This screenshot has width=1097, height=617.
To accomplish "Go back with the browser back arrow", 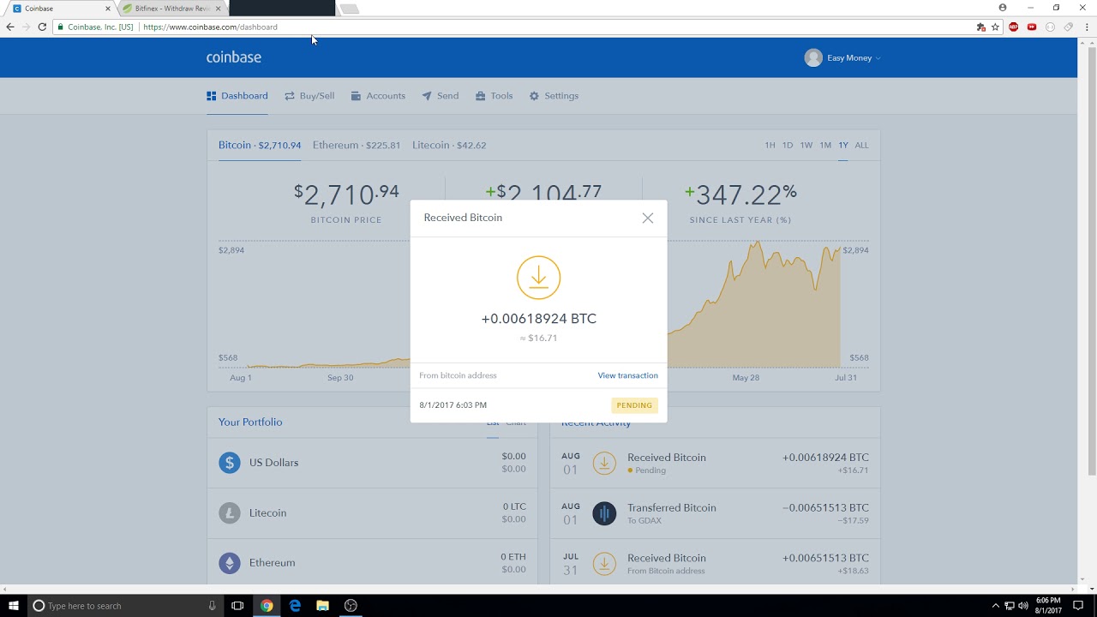I will [10, 27].
